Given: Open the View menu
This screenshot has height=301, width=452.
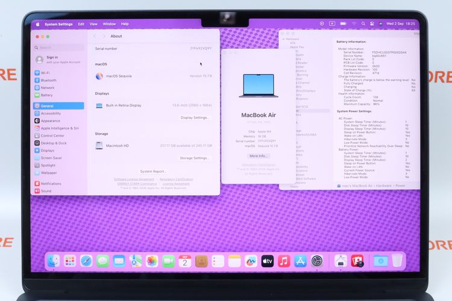Looking at the screenshot, I should point(93,24).
